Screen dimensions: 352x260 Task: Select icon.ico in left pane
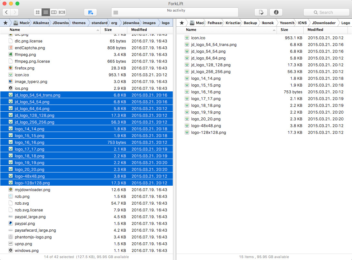[x=87, y=75]
